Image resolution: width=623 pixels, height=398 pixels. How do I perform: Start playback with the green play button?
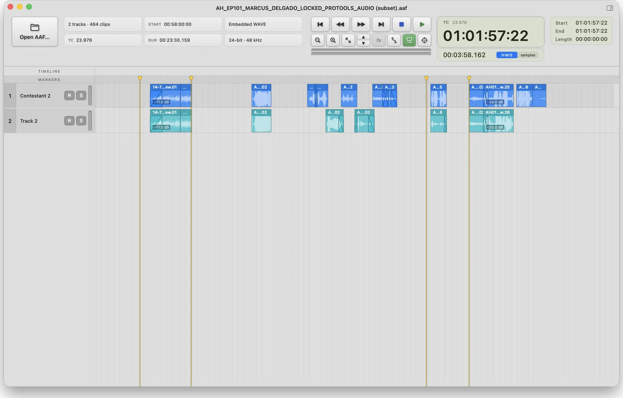pyautogui.click(x=422, y=24)
